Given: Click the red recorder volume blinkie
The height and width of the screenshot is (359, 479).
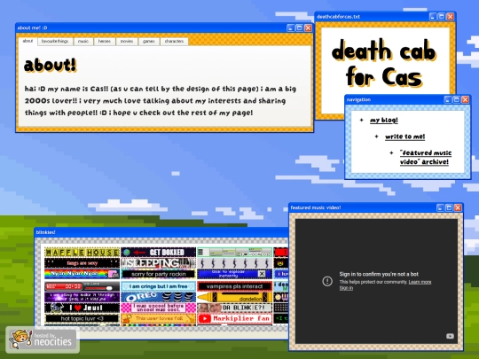Looking at the screenshot, I should tap(82, 286).
